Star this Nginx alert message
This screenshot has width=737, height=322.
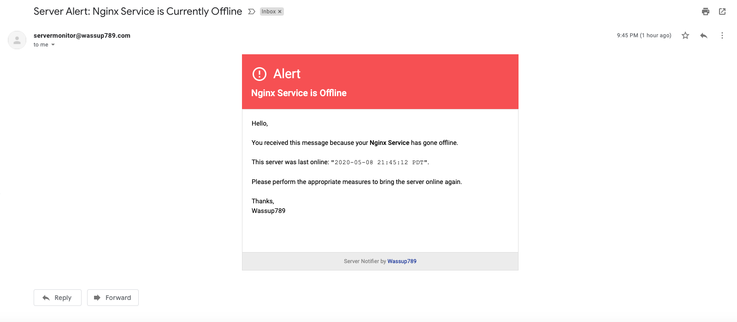click(685, 35)
